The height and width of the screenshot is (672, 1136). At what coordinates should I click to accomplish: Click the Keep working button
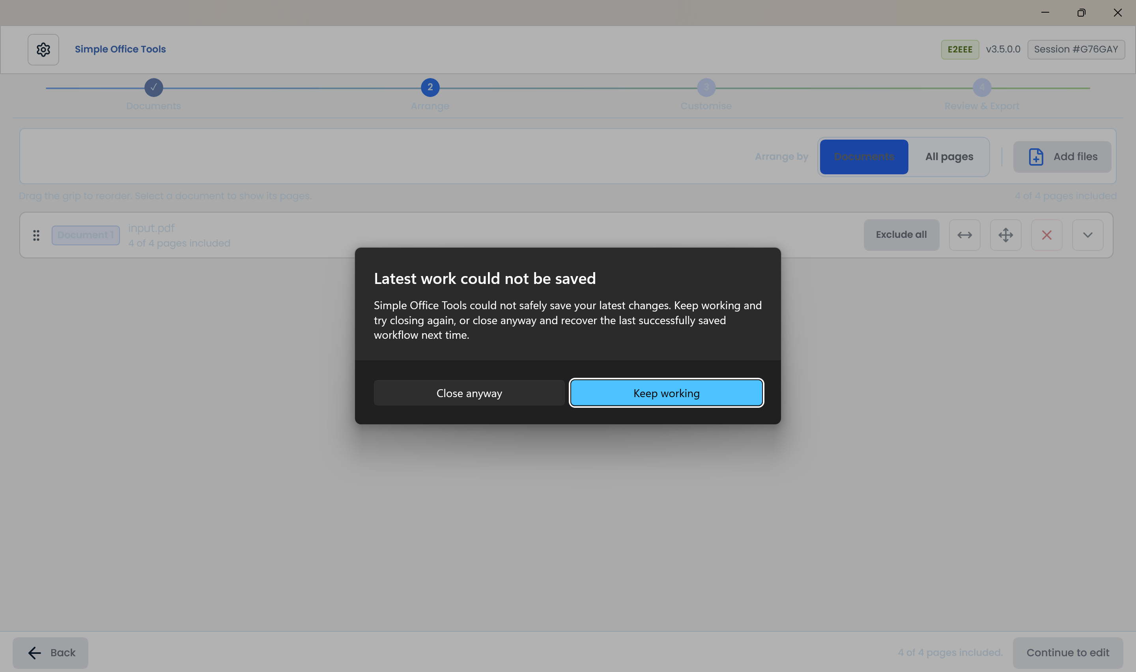tap(666, 393)
